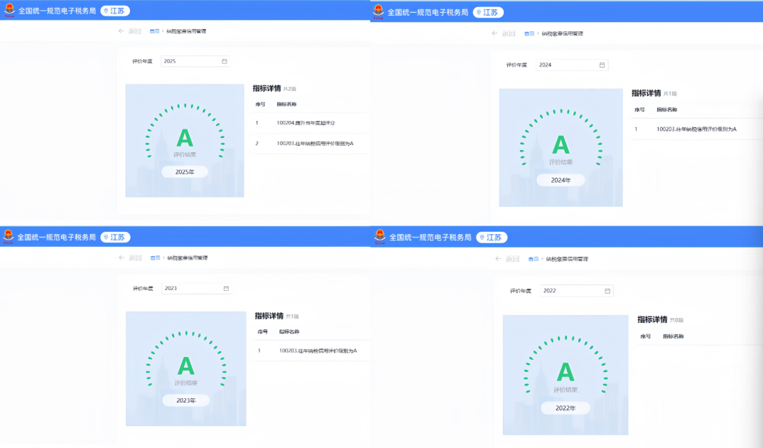This screenshot has height=448, width=763.
Task: Open the calendar icon in the 2025 year field
Action: 224,61
